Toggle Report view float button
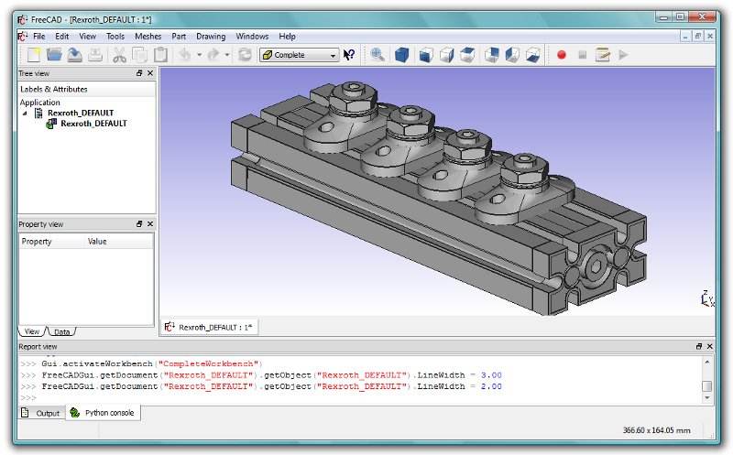 [x=699, y=346]
